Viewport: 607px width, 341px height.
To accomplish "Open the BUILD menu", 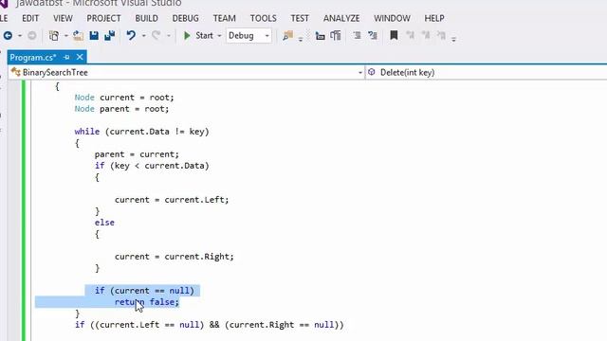I will point(146,18).
